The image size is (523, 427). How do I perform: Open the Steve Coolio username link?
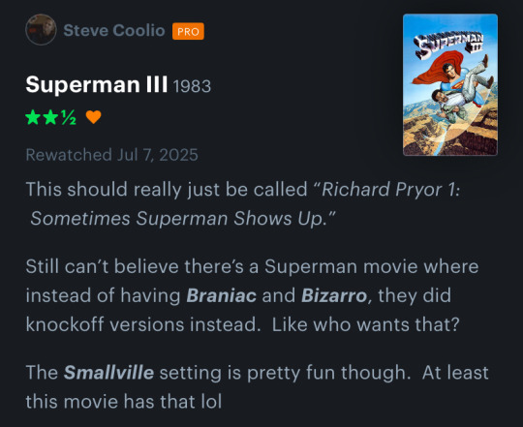pyautogui.click(x=114, y=31)
